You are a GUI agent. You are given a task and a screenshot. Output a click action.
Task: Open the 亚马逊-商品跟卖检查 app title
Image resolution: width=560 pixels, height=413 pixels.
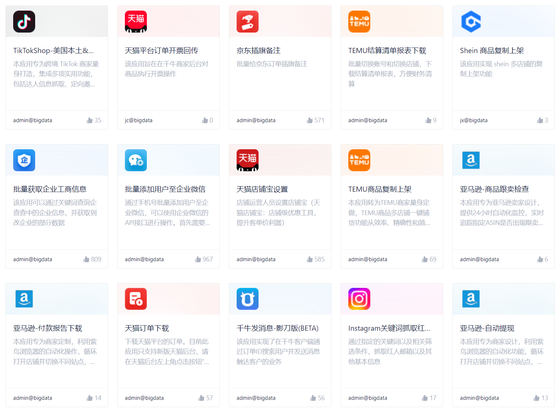click(x=494, y=189)
